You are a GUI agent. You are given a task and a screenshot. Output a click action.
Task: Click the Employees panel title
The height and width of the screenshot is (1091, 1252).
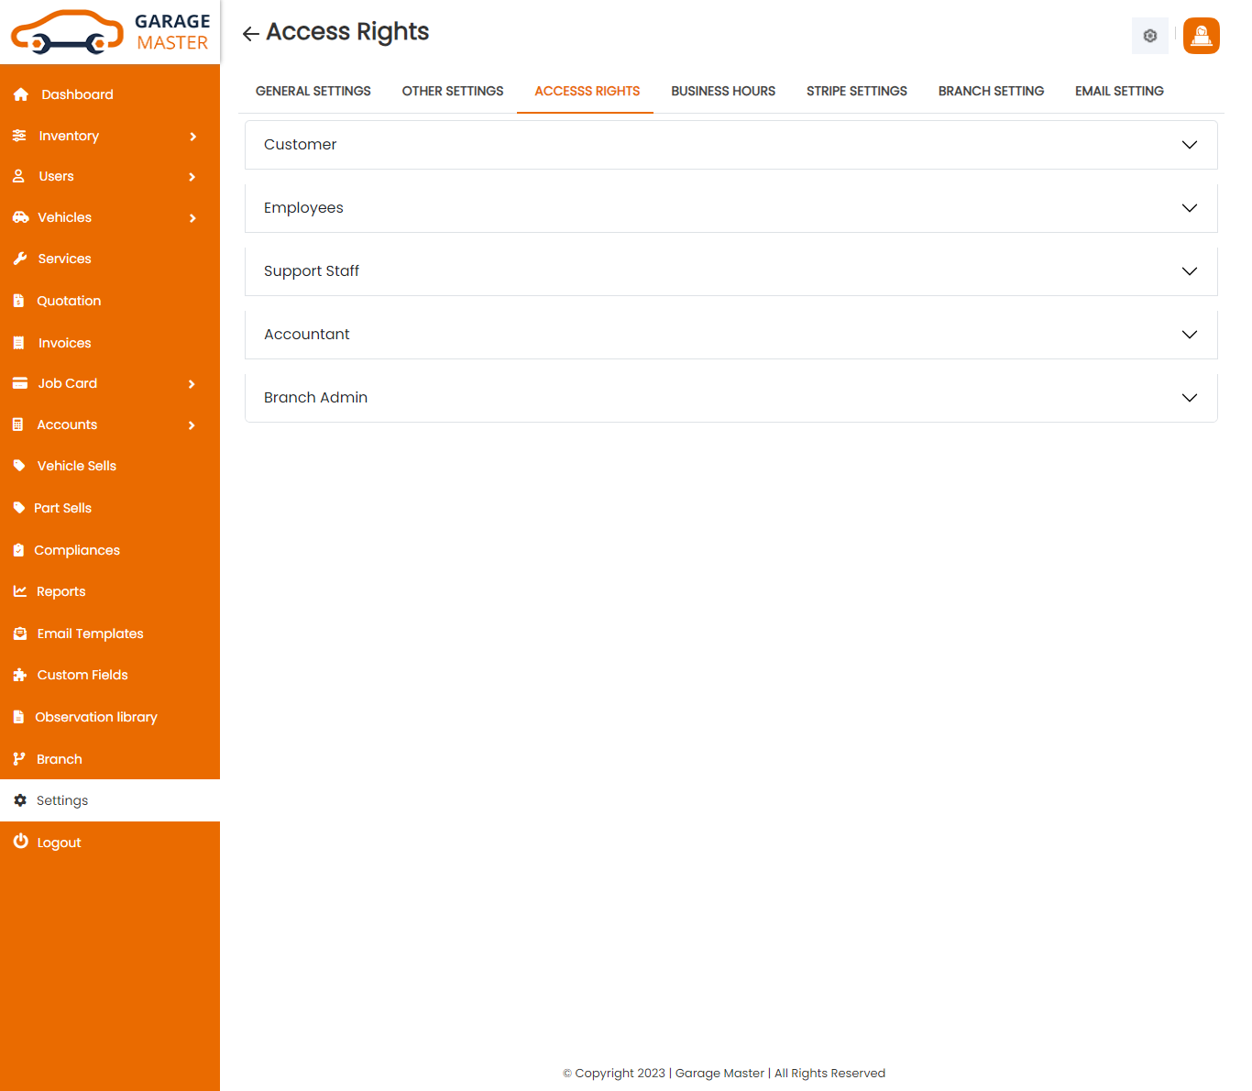click(x=303, y=208)
